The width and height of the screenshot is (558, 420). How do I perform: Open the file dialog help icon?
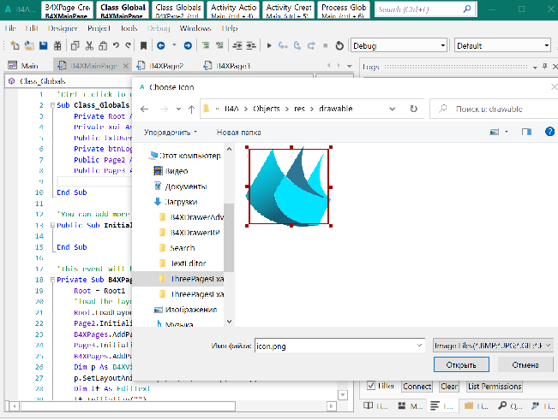click(x=549, y=133)
